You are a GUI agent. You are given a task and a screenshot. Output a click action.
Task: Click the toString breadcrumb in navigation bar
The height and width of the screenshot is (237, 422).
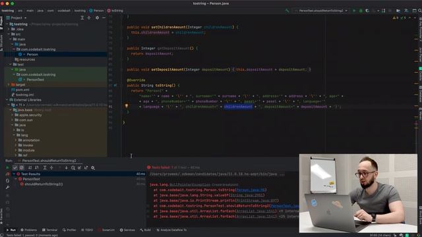[115, 11]
